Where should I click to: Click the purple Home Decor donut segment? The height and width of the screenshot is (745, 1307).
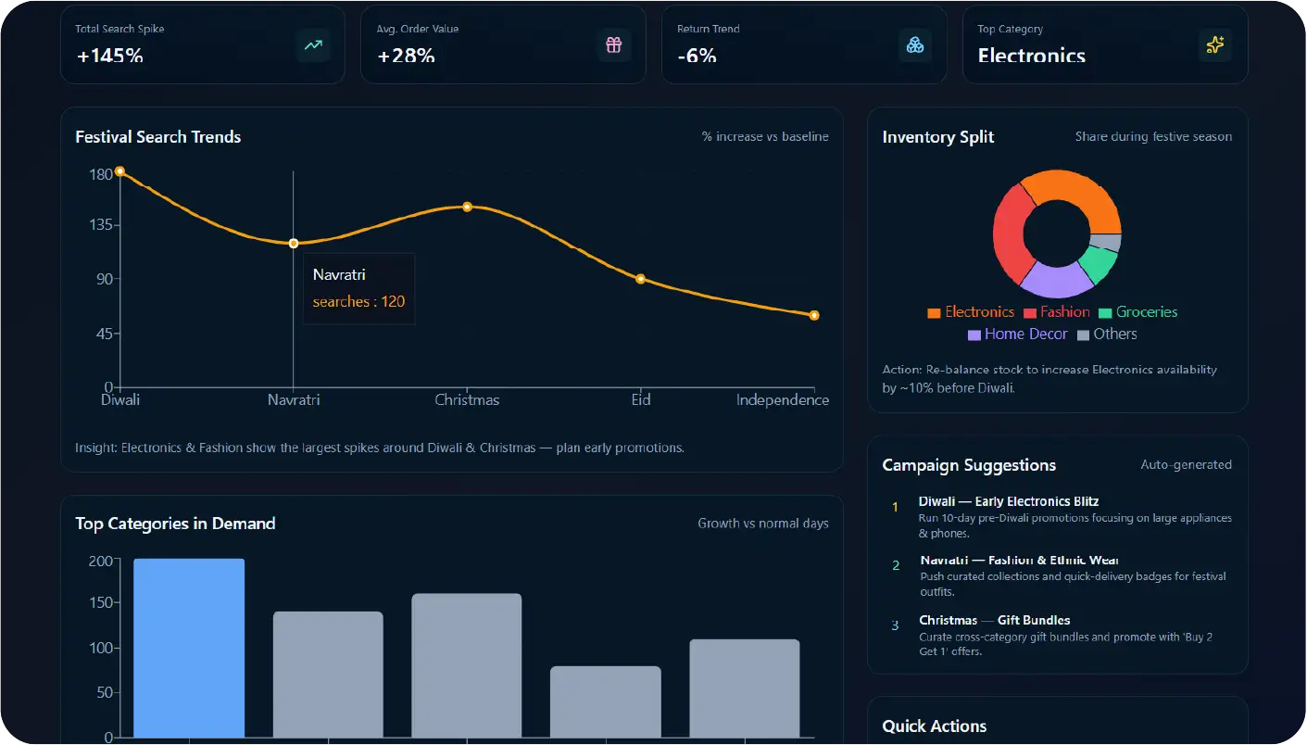tap(1056, 279)
